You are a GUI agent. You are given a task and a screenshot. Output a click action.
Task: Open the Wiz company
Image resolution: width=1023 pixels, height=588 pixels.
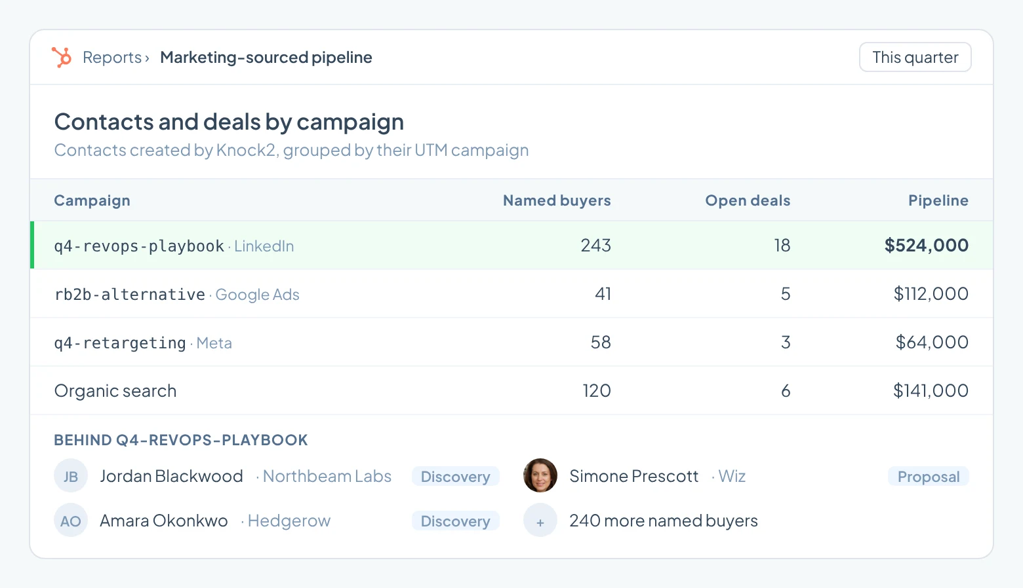click(x=732, y=476)
